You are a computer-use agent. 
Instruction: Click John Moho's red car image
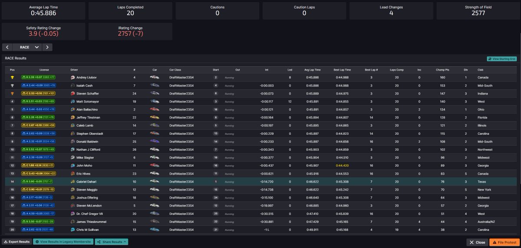[x=155, y=166]
